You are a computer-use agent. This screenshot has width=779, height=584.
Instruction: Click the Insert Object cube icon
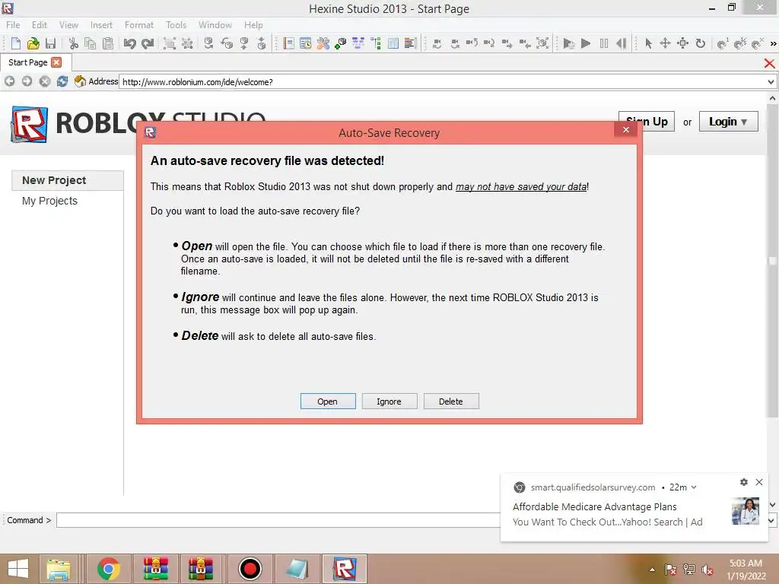pos(340,43)
